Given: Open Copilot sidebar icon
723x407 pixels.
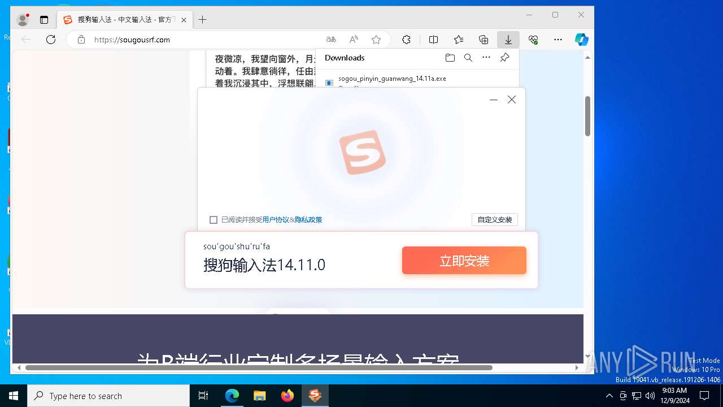Looking at the screenshot, I should click(582, 40).
